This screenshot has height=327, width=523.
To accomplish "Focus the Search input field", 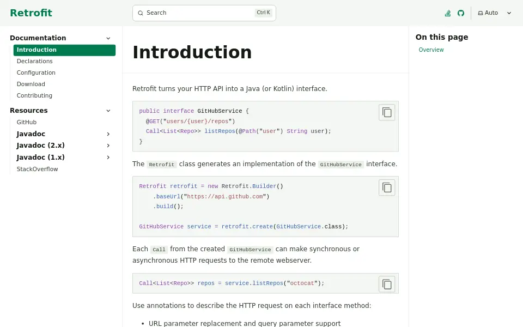I will [x=204, y=13].
